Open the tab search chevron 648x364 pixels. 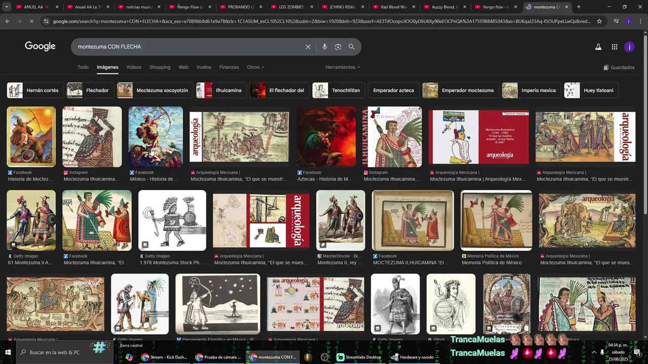(7, 7)
